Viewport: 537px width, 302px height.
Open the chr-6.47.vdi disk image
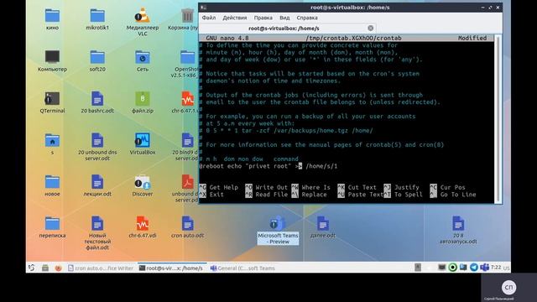click(x=143, y=224)
